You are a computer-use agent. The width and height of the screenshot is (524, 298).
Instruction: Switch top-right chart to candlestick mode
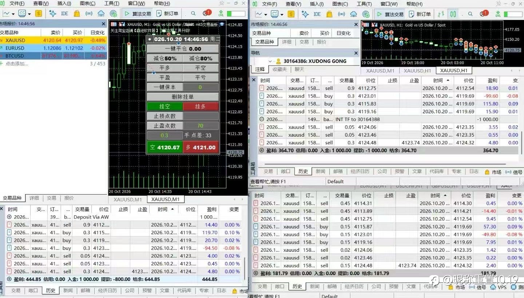pos(453,14)
